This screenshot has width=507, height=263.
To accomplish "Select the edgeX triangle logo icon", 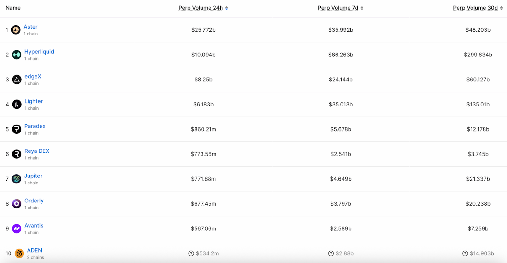I will click(x=16, y=79).
